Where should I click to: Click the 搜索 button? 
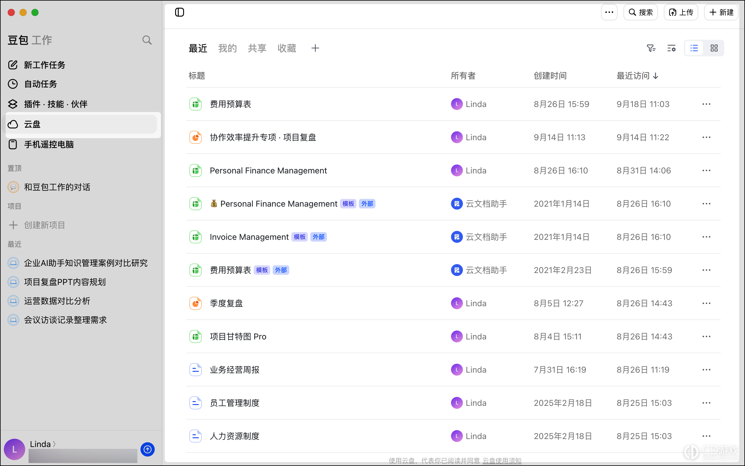(641, 12)
